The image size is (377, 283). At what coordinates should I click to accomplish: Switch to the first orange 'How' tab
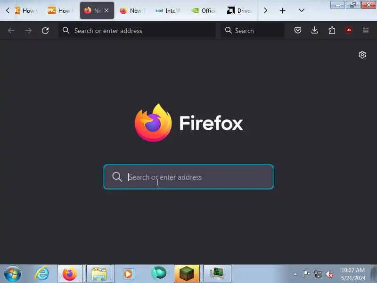(x=26, y=10)
